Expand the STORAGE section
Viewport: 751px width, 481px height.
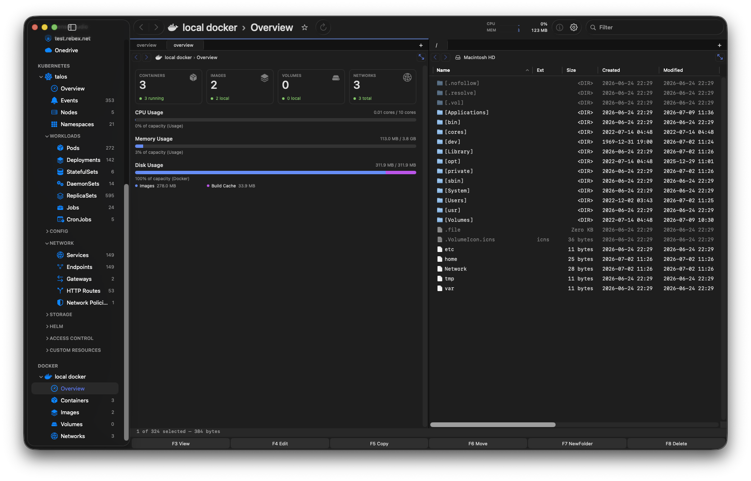(x=47, y=314)
